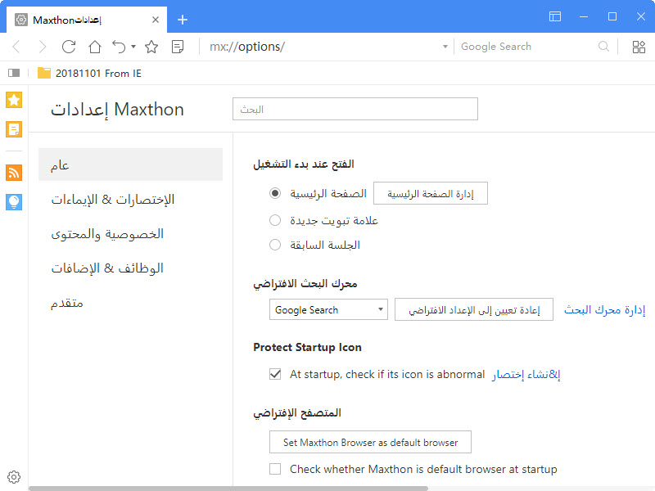Open the extensions grid icon
Image resolution: width=655 pixels, height=491 pixels.
pos(639,47)
